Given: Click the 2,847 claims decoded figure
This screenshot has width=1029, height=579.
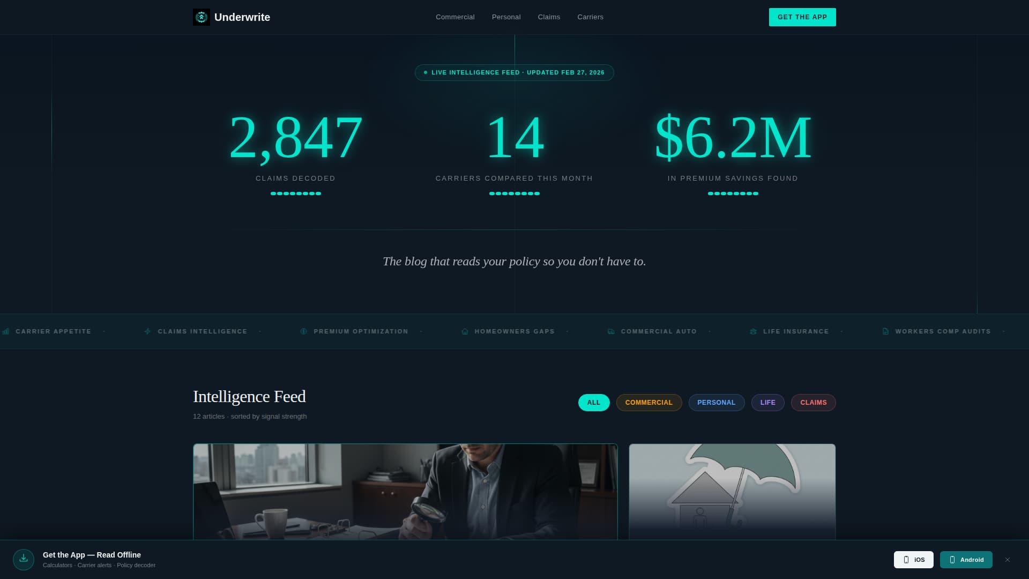Looking at the screenshot, I should (x=296, y=138).
